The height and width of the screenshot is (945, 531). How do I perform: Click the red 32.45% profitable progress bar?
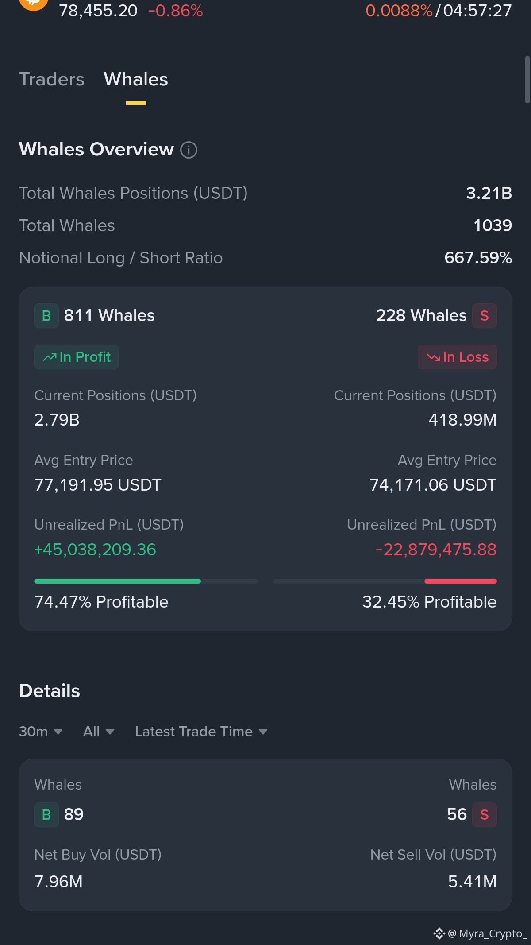385,581
